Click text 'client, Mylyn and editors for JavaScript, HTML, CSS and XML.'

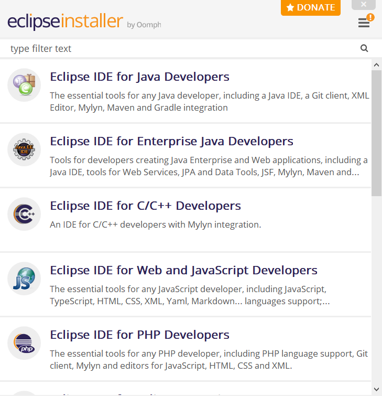click(171, 366)
